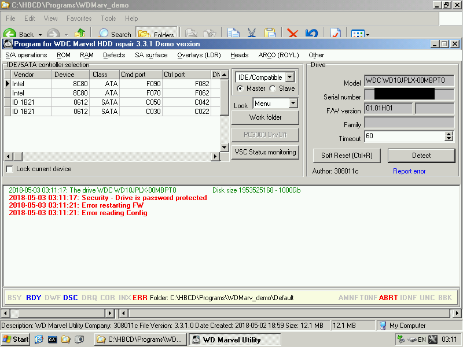Click the My Computer icon in status bar
Screen dimensions: 463x347
tap(383, 326)
